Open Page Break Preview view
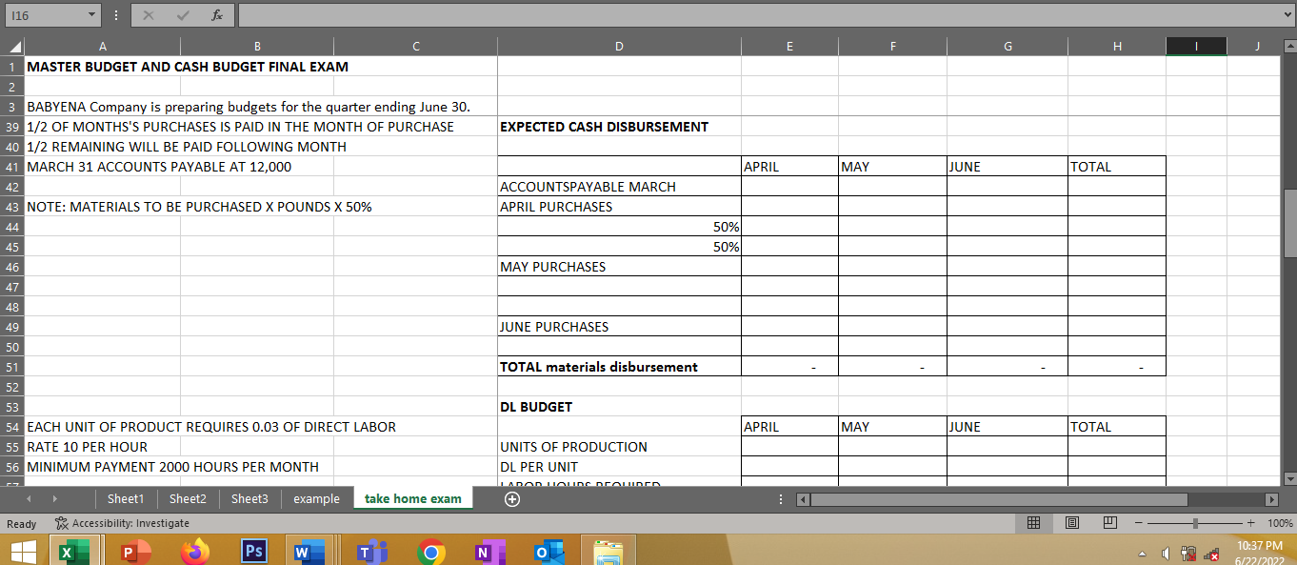 point(1109,522)
